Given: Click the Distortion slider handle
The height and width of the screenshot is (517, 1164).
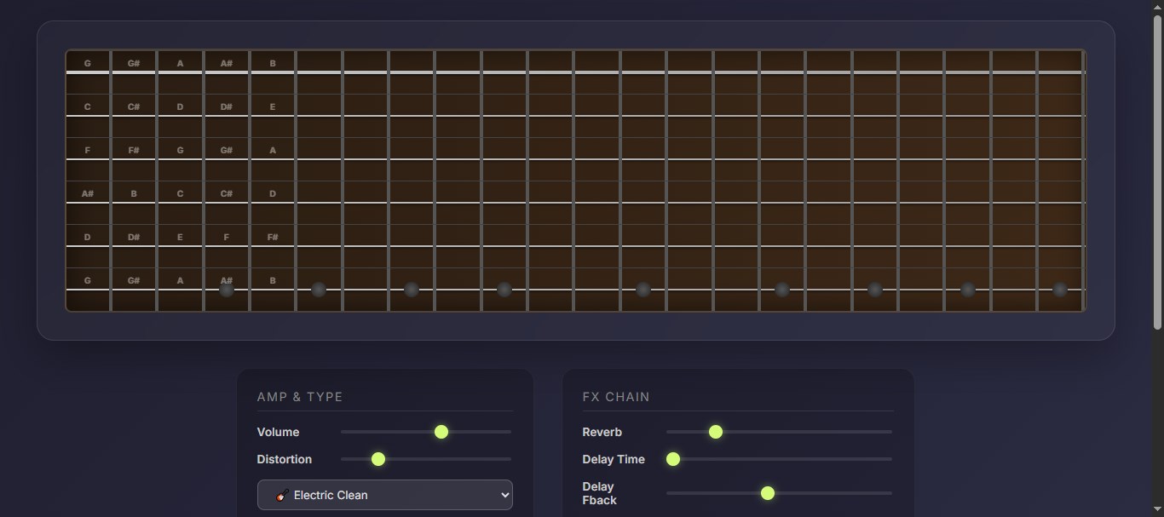Looking at the screenshot, I should pos(378,459).
